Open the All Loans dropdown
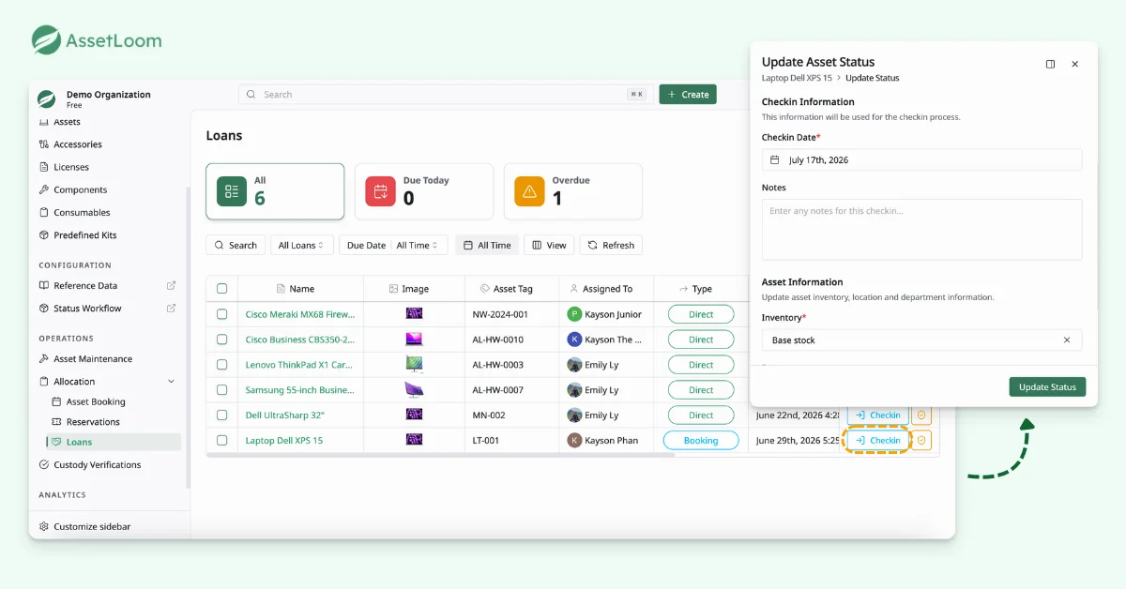 (x=301, y=245)
